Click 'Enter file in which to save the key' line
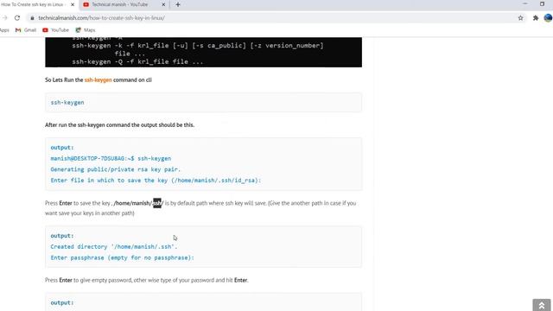This screenshot has height=311, width=553. [x=156, y=181]
